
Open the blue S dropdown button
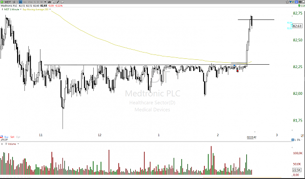pos(296,2)
